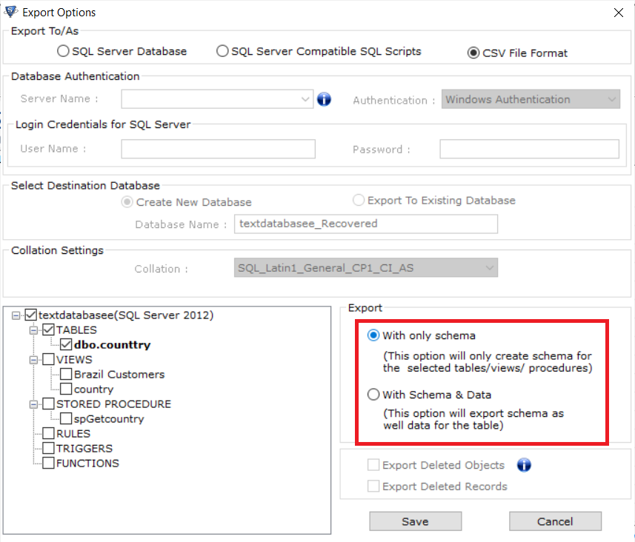The width and height of the screenshot is (635, 542).
Task: Select the FUNCTIONS item in tree
Action: [87, 463]
